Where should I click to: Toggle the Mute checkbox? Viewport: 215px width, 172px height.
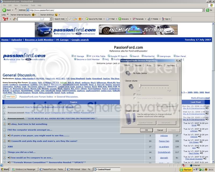click(135, 95)
